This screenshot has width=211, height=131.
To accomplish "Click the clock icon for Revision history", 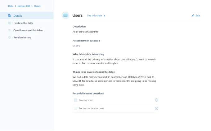I will coord(9,37).
